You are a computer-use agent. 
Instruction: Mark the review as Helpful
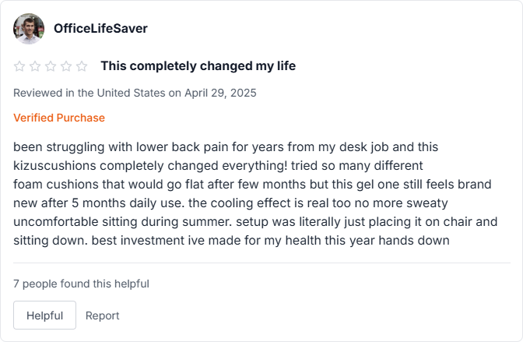(44, 316)
